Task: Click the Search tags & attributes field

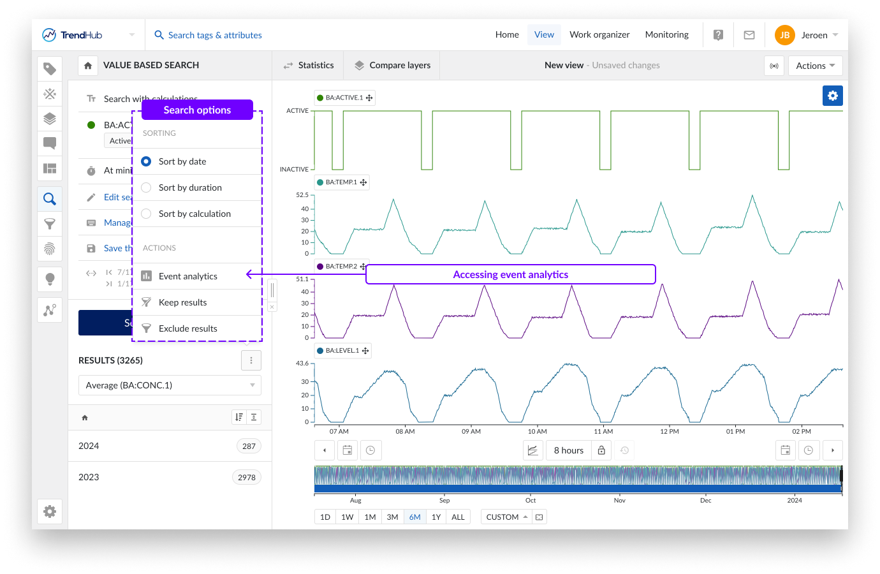Action: click(214, 35)
